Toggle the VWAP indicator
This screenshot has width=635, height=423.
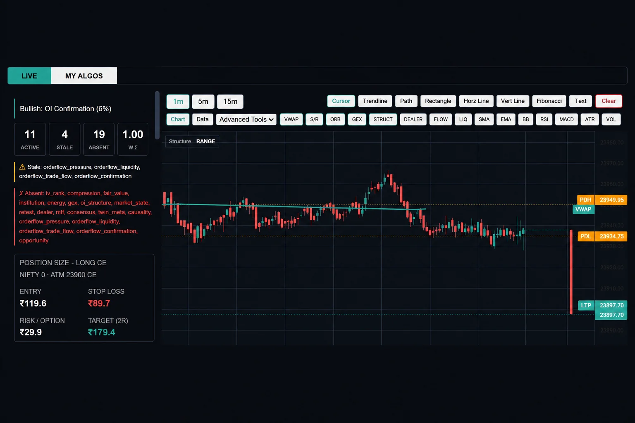(291, 119)
